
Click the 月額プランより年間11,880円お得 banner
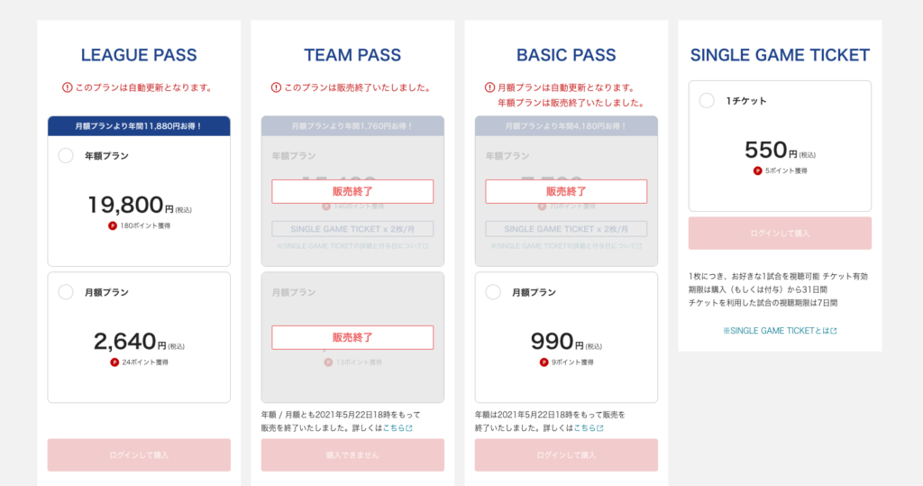(139, 126)
